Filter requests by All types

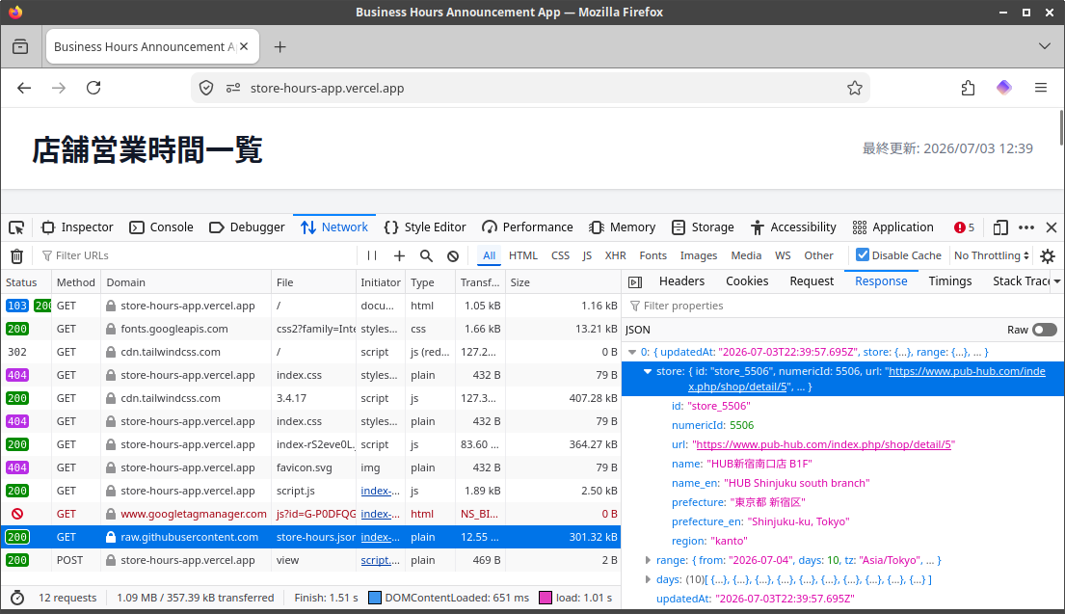click(x=489, y=256)
